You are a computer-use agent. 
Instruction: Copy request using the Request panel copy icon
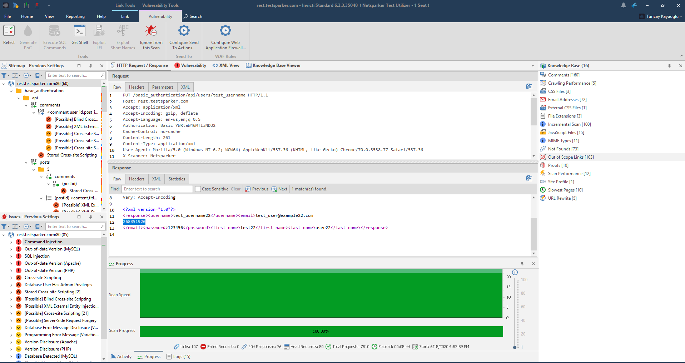click(529, 86)
